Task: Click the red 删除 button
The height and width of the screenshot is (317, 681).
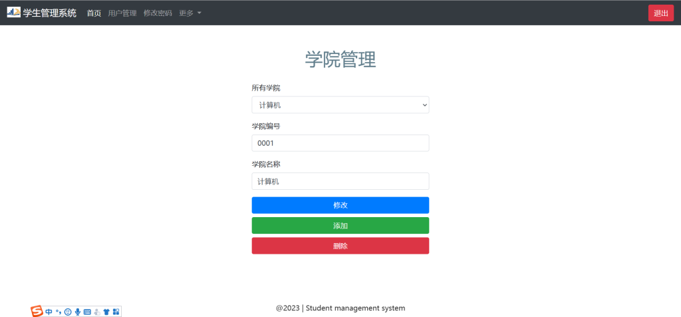Action: pyautogui.click(x=340, y=246)
